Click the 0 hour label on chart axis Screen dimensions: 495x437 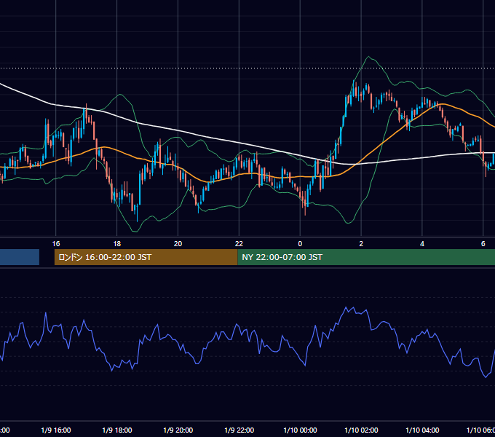click(x=300, y=243)
